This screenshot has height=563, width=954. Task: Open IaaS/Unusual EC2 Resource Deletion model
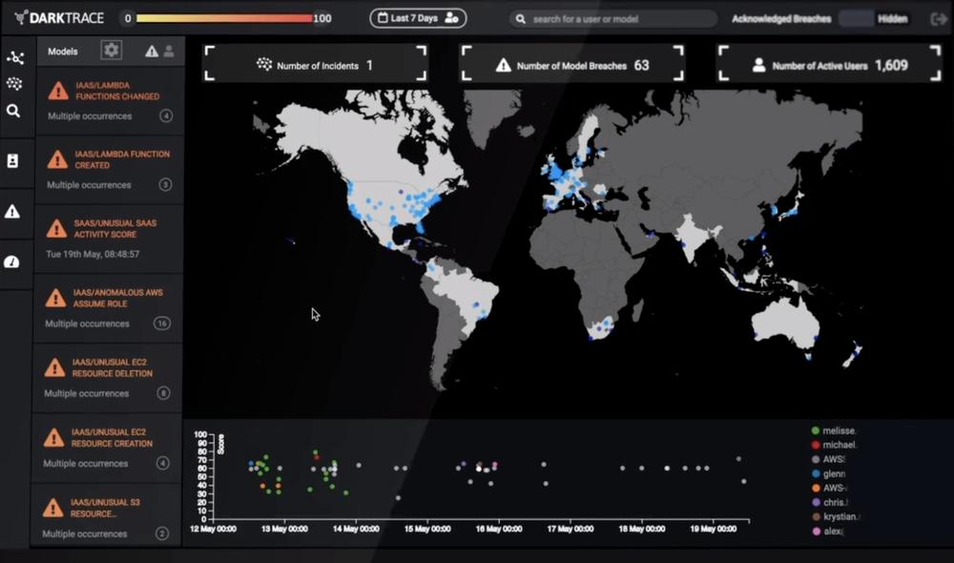[112, 367]
